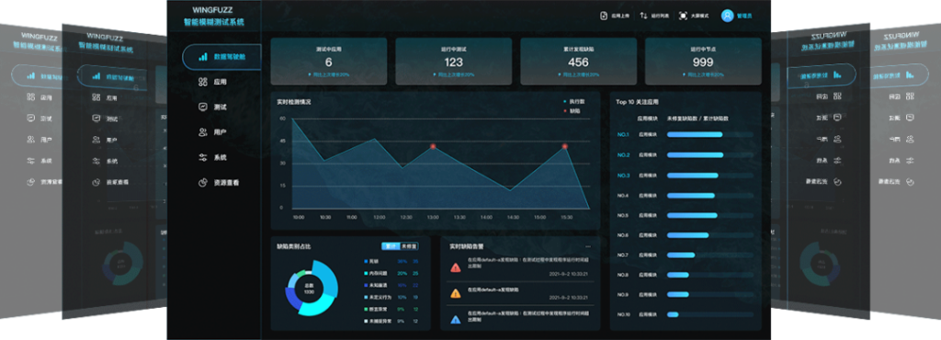Click the red 缺陷 legend dot in chart
Screen dimensions: 941x340
click(565, 111)
